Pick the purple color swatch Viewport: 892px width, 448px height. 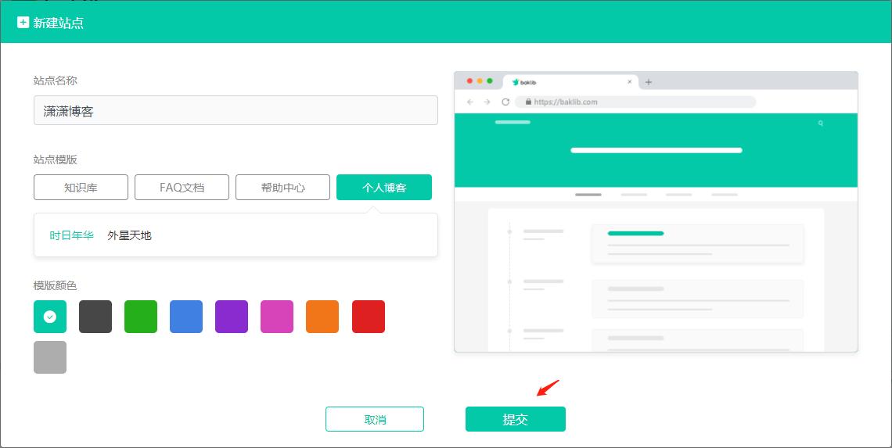232,317
